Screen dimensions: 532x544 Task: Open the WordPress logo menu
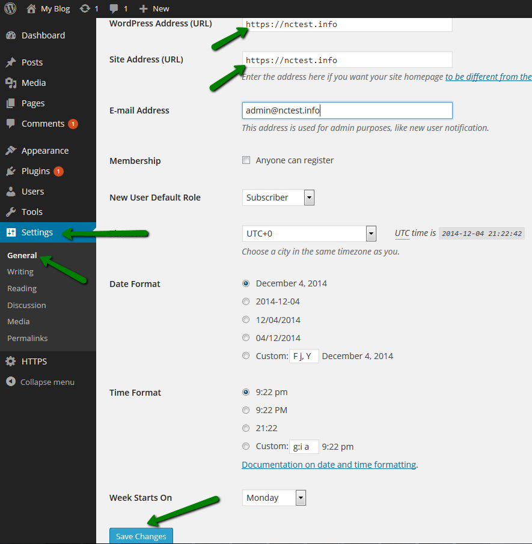(x=10, y=8)
